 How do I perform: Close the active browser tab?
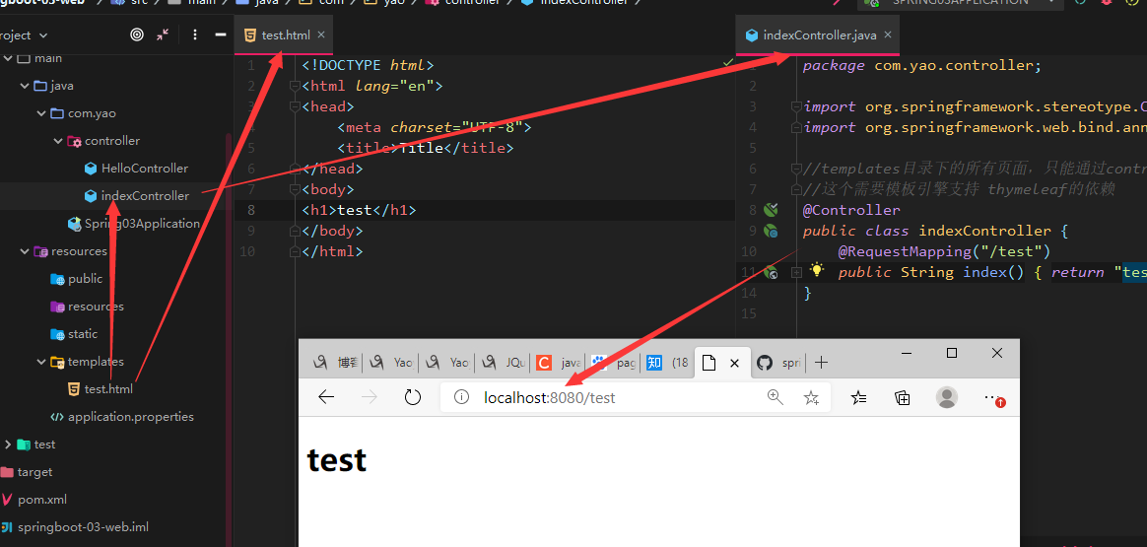735,363
